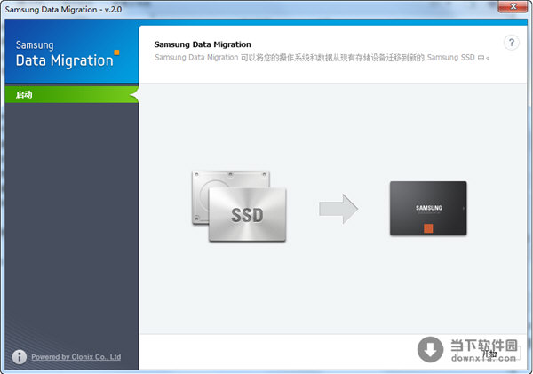The width and height of the screenshot is (533, 374).
Task: Click the Chinese description under the heading
Action: point(322,58)
